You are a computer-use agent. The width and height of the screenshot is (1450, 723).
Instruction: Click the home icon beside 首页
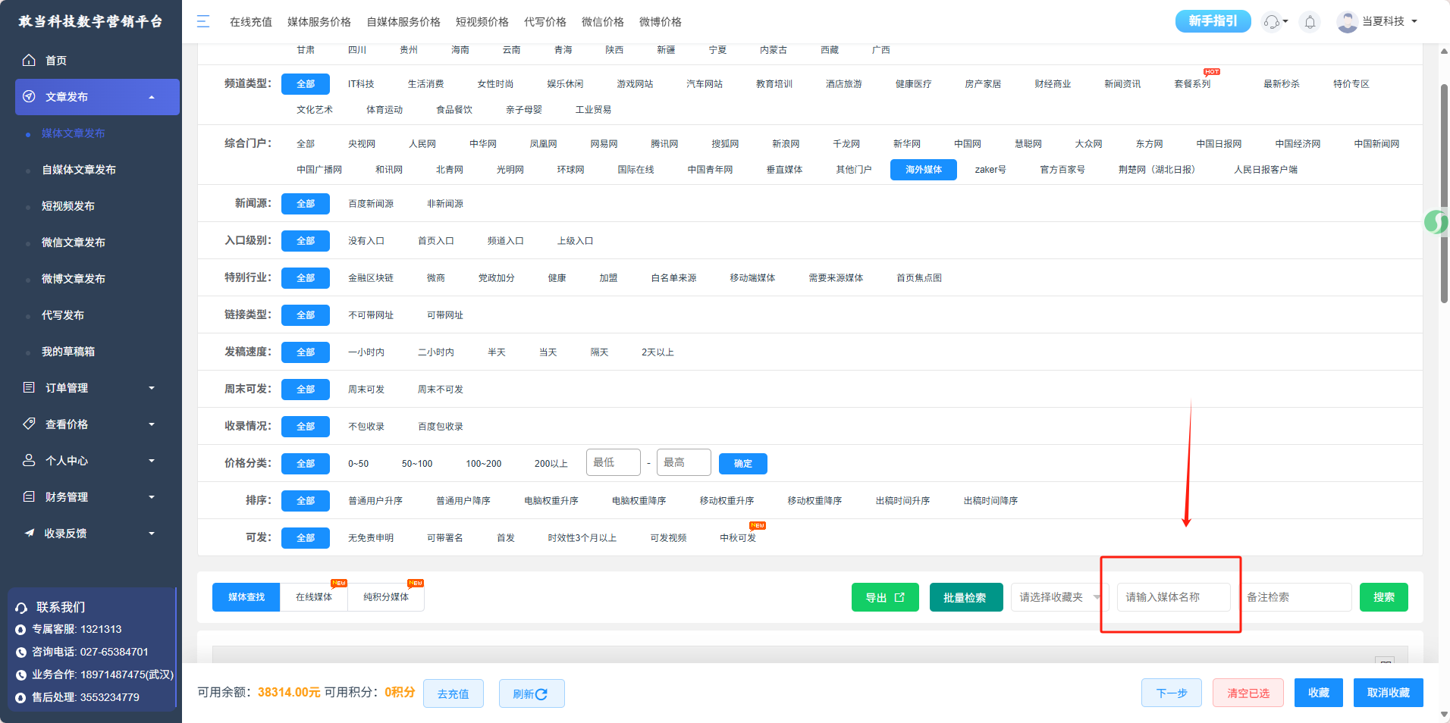click(29, 60)
